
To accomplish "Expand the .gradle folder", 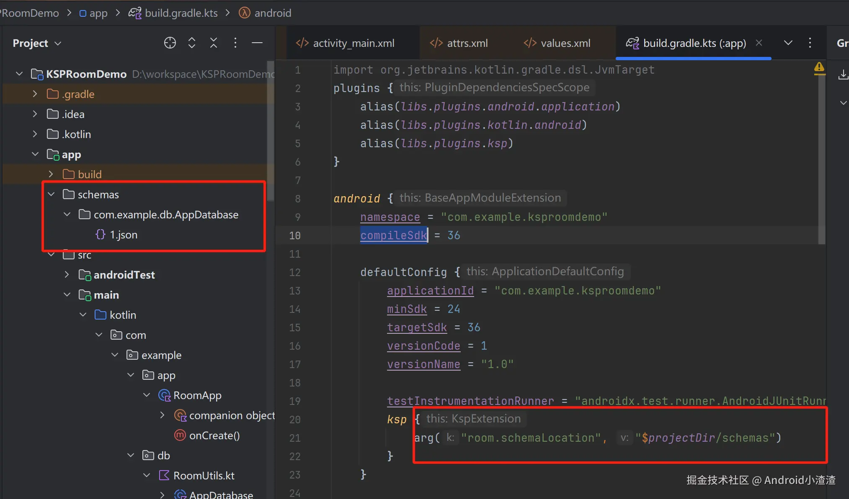I will (35, 94).
